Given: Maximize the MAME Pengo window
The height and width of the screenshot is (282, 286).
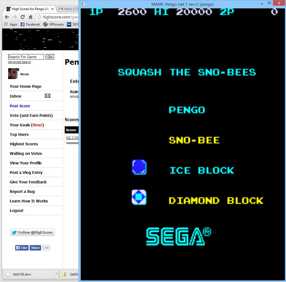Looking at the screenshot, I should click(269, 3).
